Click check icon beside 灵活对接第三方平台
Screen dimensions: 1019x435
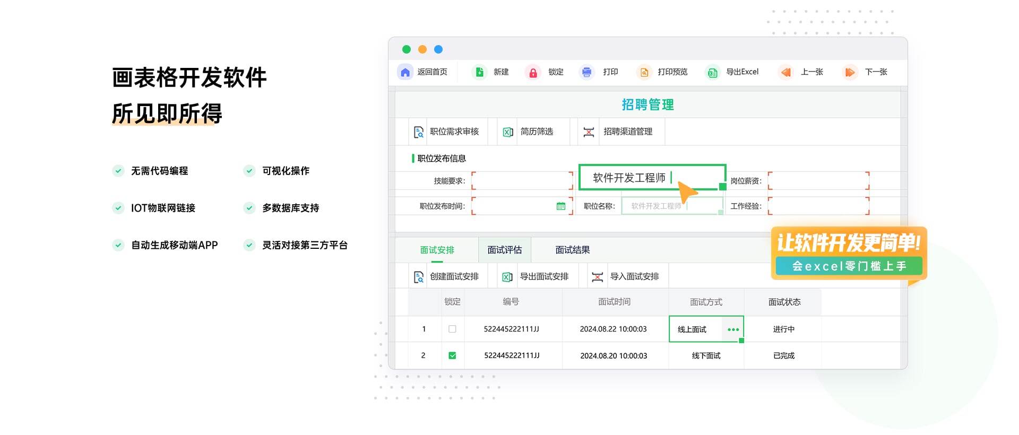249,245
